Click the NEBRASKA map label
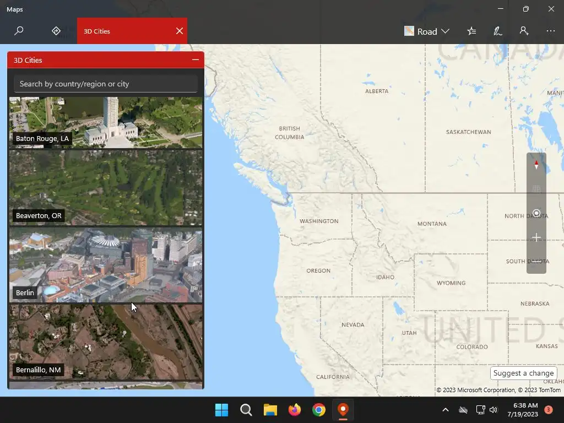The height and width of the screenshot is (423, 564). point(535,304)
